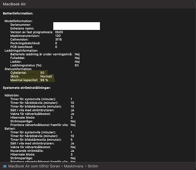Select the Laddningsstatus (%) value 93
This screenshot has height=170, width=196.
[x=77, y=65]
